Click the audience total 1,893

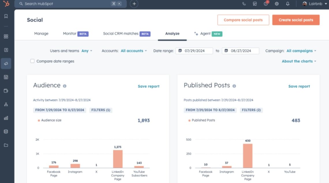click(x=144, y=120)
